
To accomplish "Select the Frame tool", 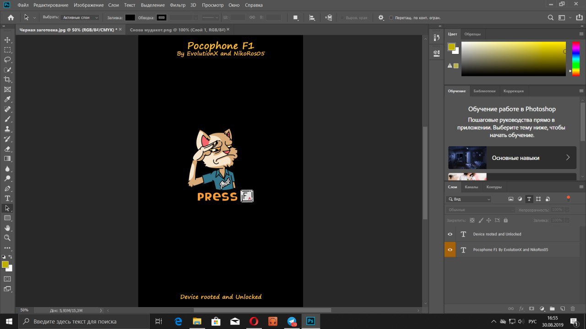I will tap(7, 90).
